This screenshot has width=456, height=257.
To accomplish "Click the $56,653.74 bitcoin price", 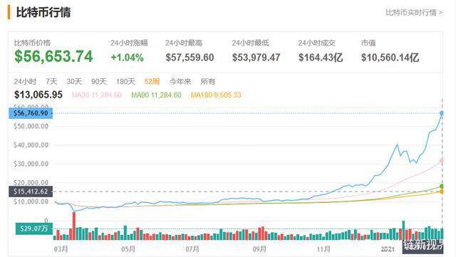I will pos(53,56).
